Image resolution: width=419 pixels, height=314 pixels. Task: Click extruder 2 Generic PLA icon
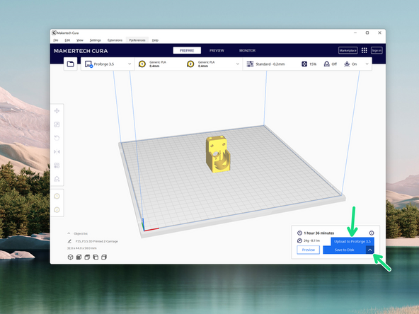[x=190, y=64]
